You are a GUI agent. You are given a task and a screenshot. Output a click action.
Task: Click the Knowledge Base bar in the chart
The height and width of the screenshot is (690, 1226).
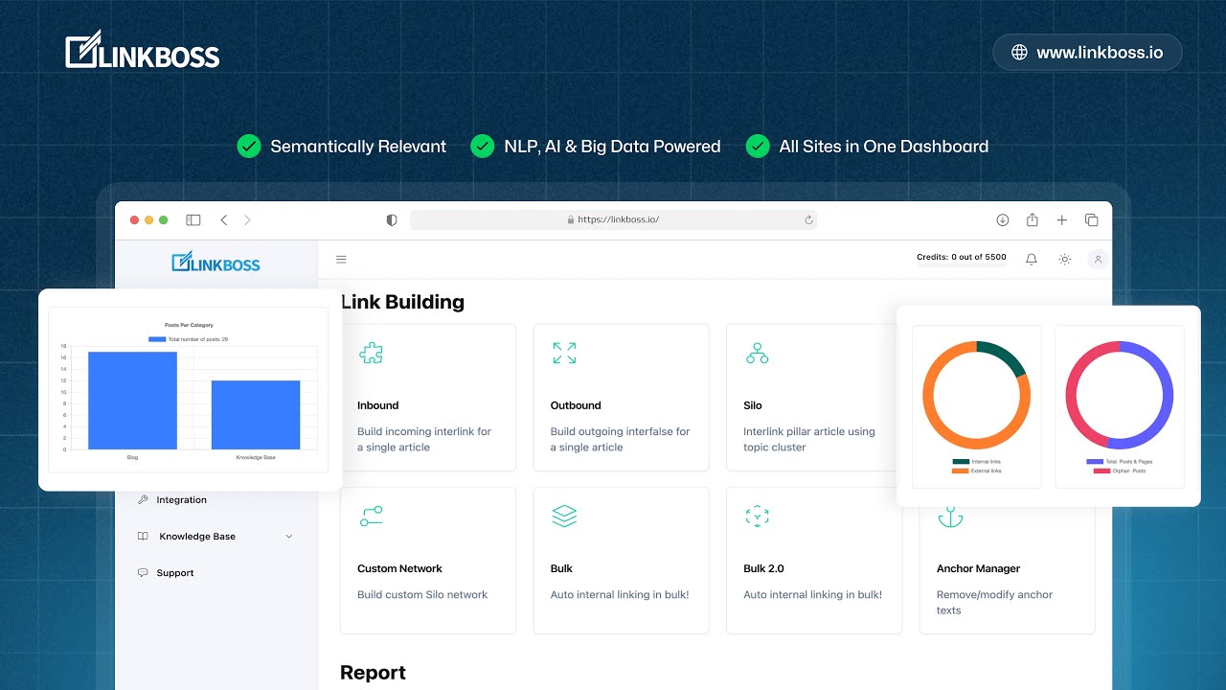click(256, 415)
